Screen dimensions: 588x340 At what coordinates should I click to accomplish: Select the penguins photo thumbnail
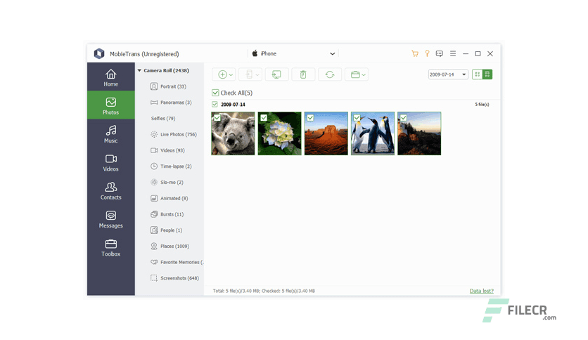(x=372, y=133)
